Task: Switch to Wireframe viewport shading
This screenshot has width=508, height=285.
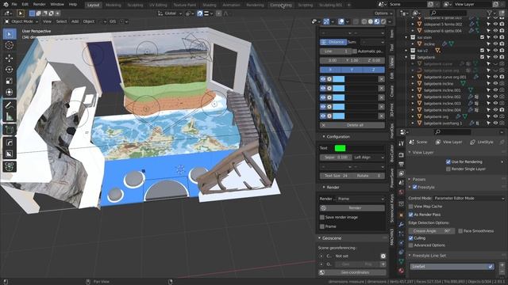Action: (x=364, y=21)
